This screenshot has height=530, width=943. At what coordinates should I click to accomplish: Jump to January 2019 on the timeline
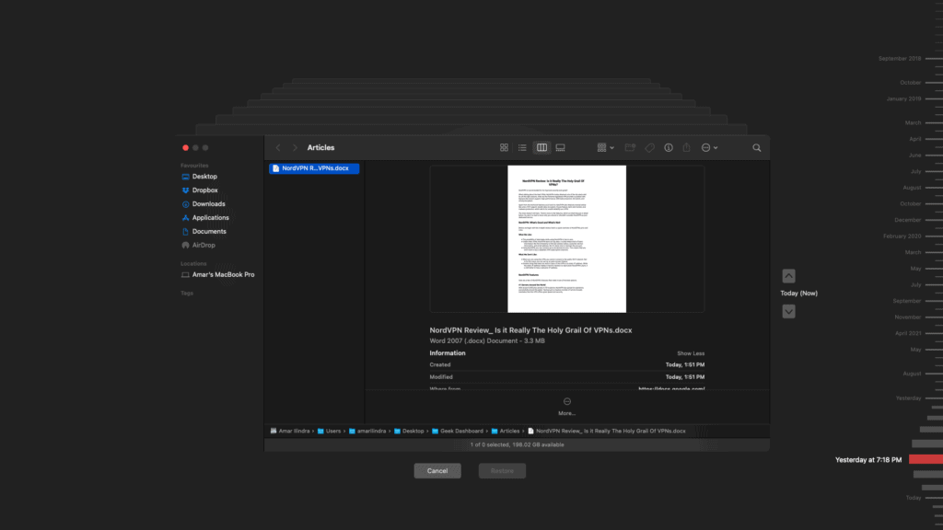[903, 98]
